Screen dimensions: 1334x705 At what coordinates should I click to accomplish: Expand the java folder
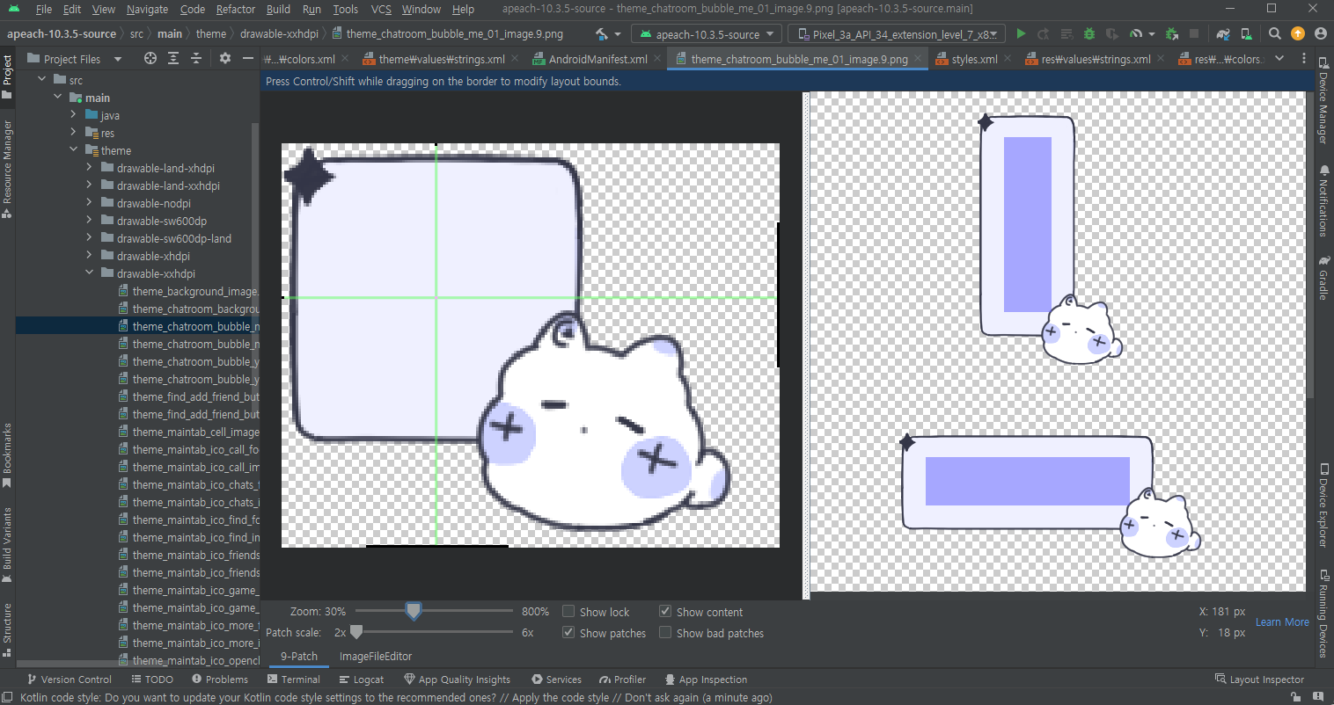point(73,114)
